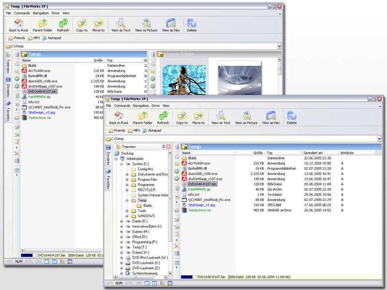Click silver abstract picture thumbnail in back window
This screenshot has width=387, height=290.
click(x=239, y=78)
